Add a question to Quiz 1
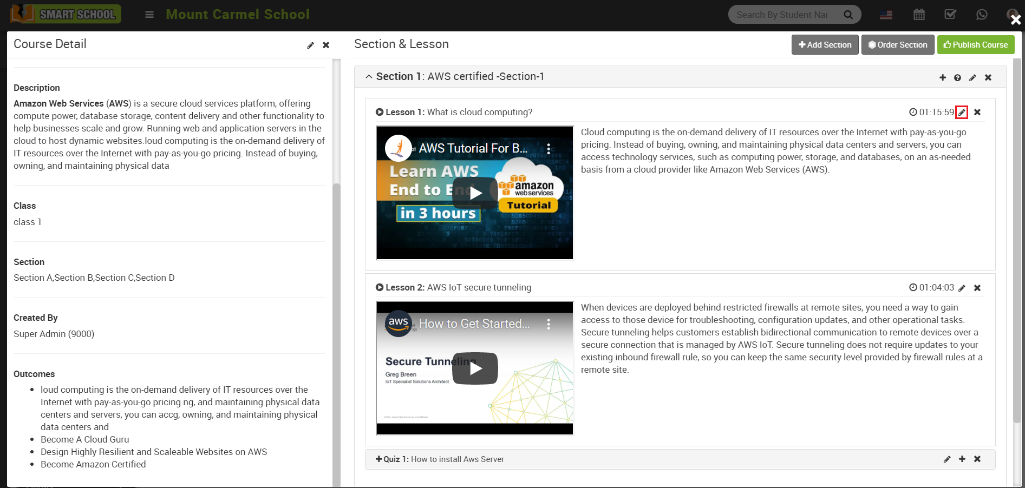 [962, 459]
